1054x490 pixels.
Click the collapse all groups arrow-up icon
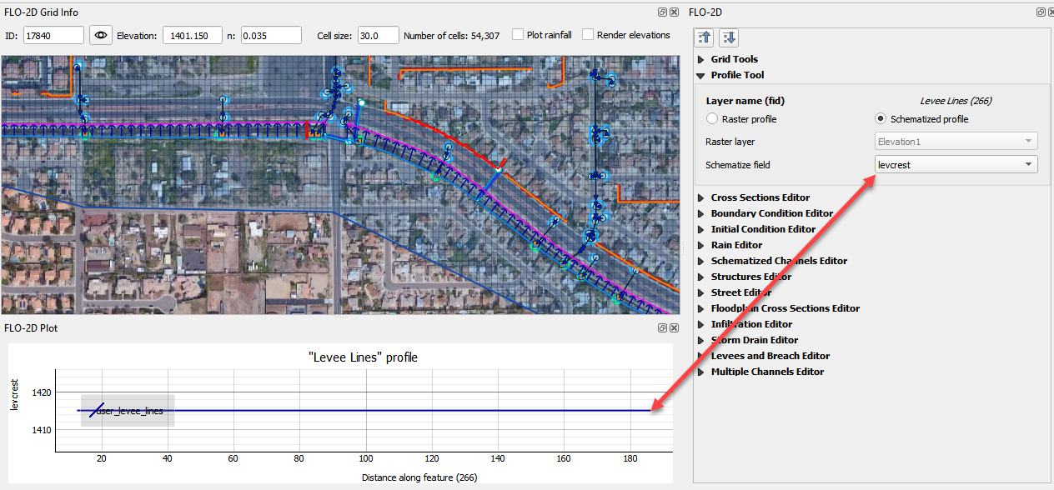coord(705,37)
